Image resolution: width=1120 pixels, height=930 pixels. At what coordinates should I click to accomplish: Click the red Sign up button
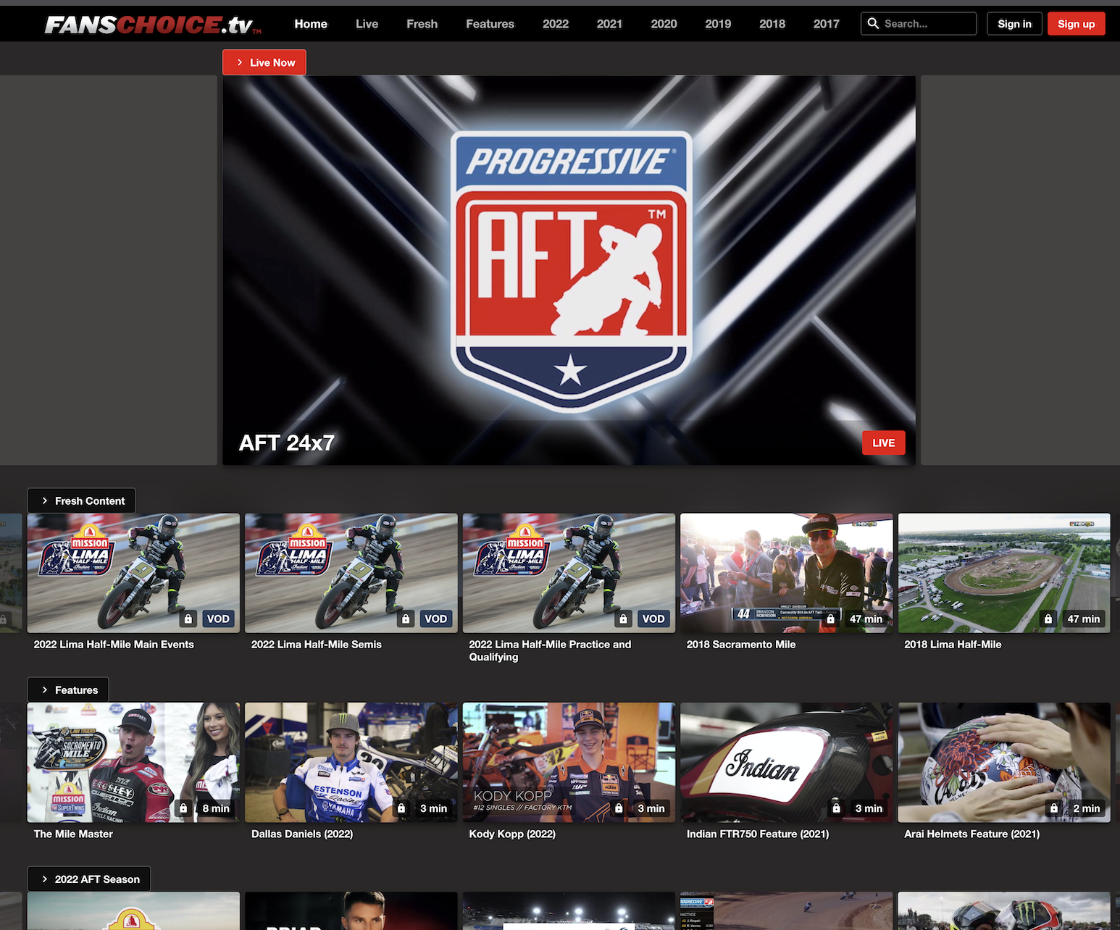(x=1077, y=24)
